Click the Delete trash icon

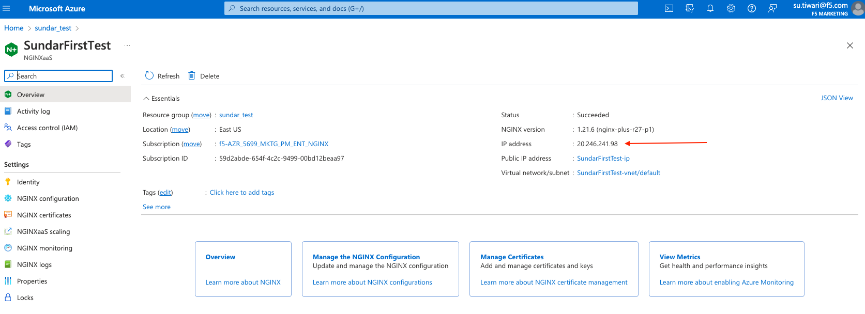pyautogui.click(x=192, y=76)
